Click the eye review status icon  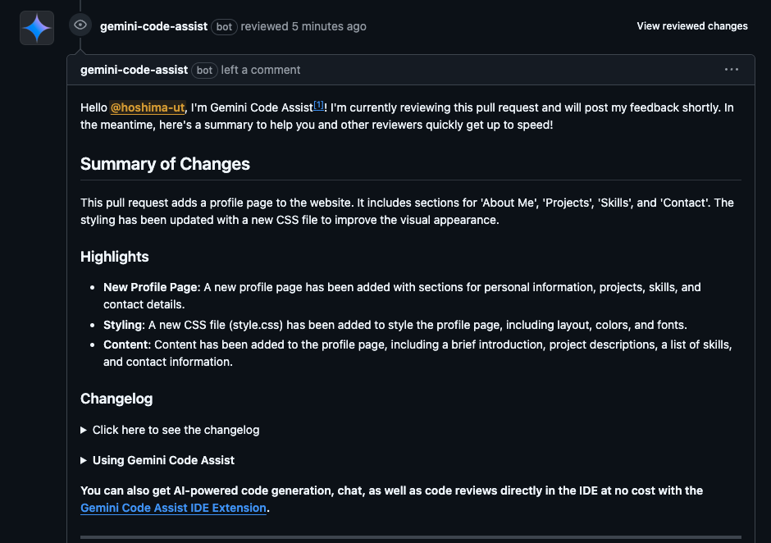[80, 25]
